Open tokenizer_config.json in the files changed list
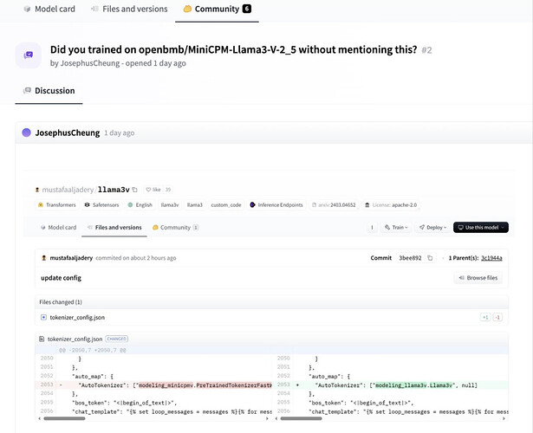The width and height of the screenshot is (533, 433). 77,317
